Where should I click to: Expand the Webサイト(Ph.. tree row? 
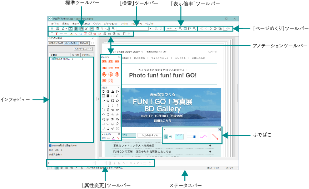(x=52, y=59)
